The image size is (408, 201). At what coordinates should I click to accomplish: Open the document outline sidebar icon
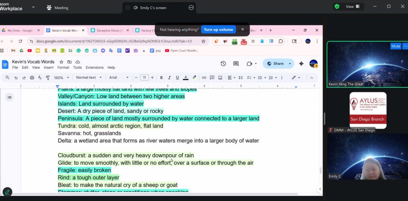tap(9, 97)
